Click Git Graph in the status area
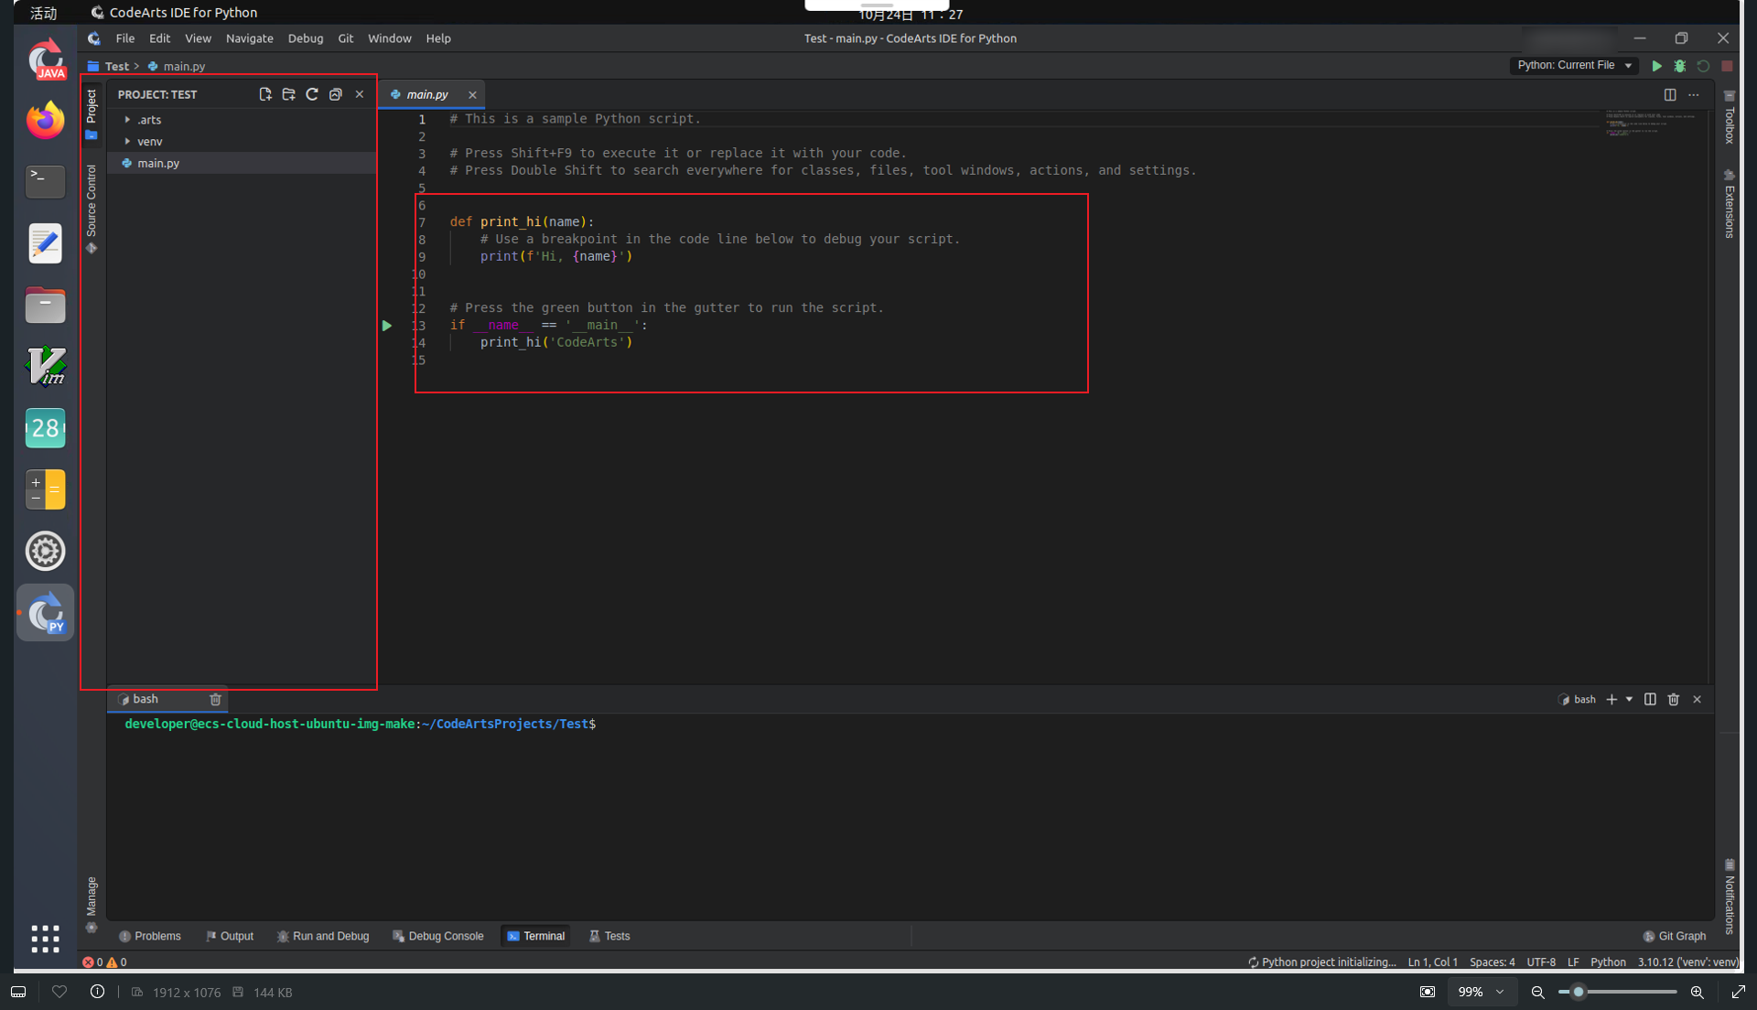This screenshot has height=1010, width=1757. pyautogui.click(x=1675, y=936)
